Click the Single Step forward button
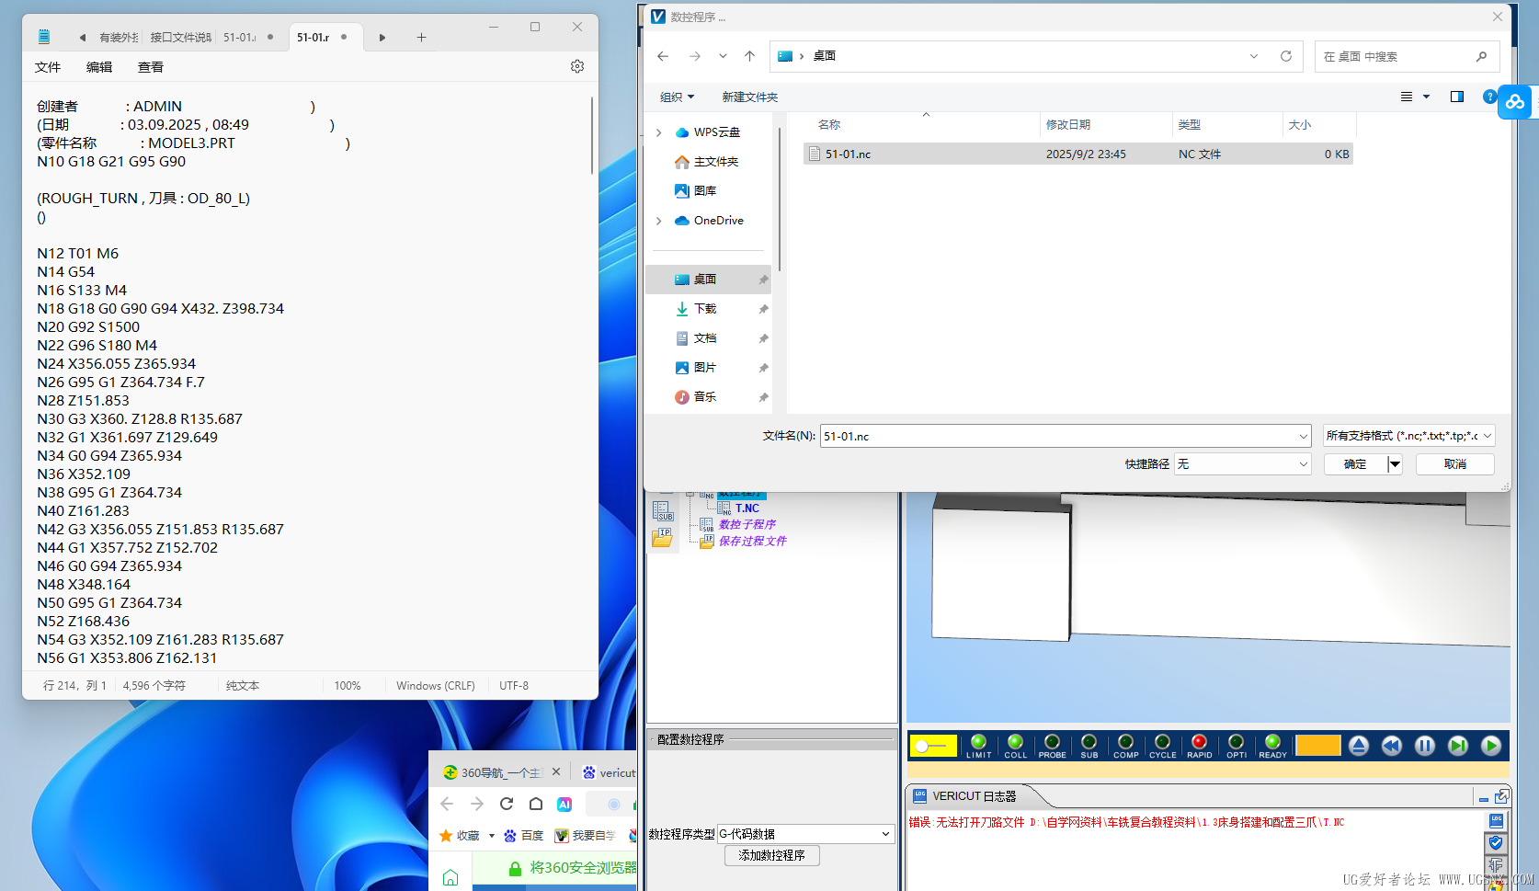1539x891 pixels. pos(1457,746)
